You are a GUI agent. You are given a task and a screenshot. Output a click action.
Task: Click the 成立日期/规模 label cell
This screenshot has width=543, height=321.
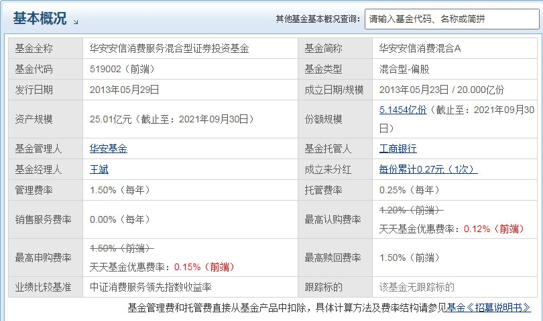pos(335,90)
